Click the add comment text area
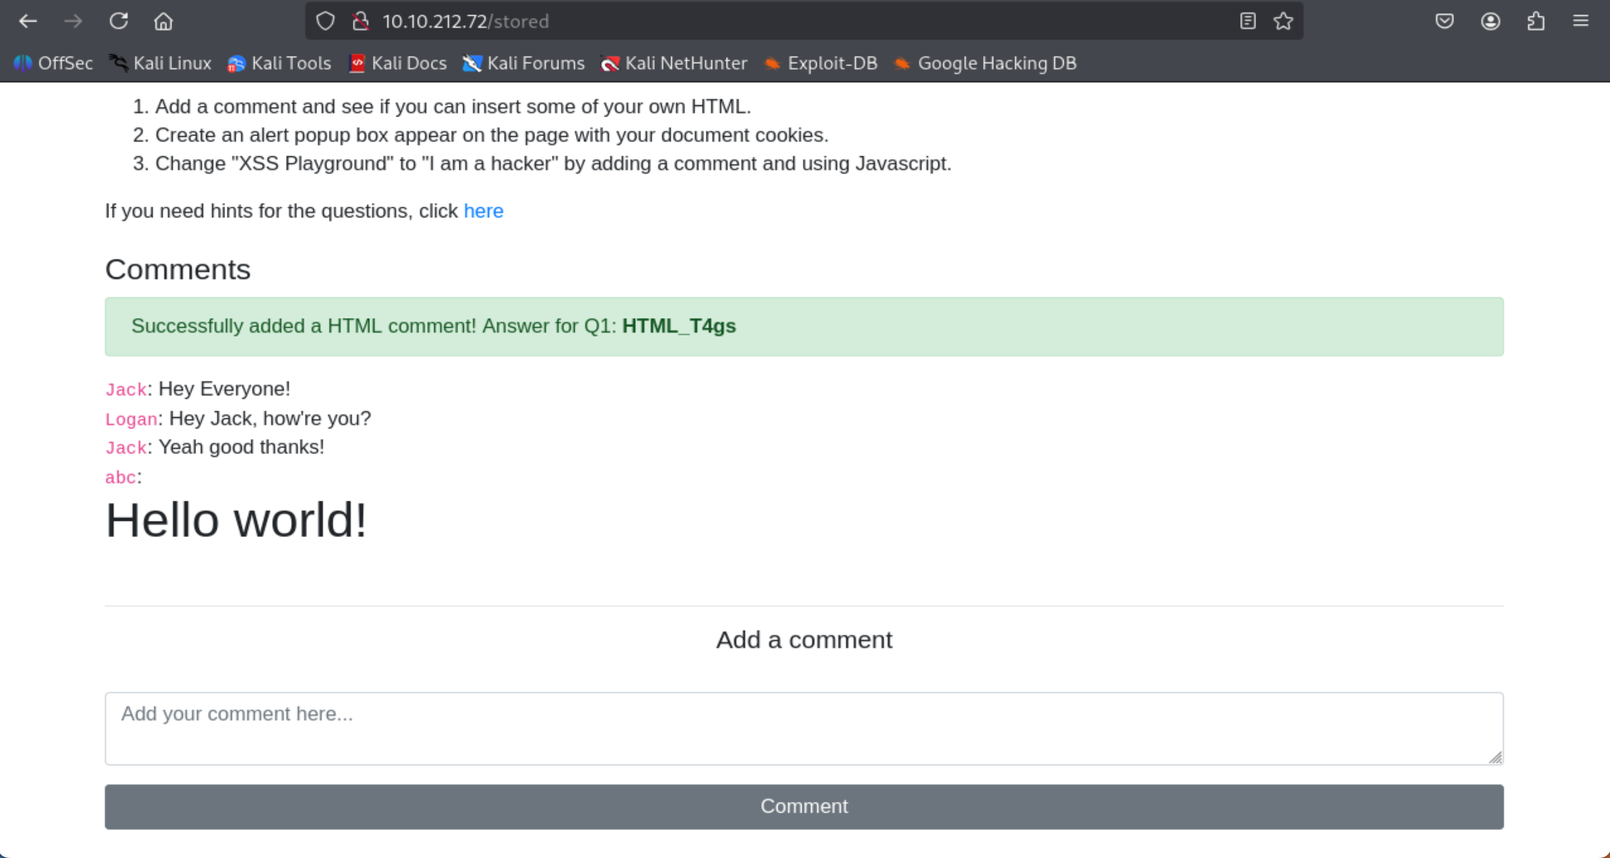The width and height of the screenshot is (1610, 858). [x=804, y=728]
